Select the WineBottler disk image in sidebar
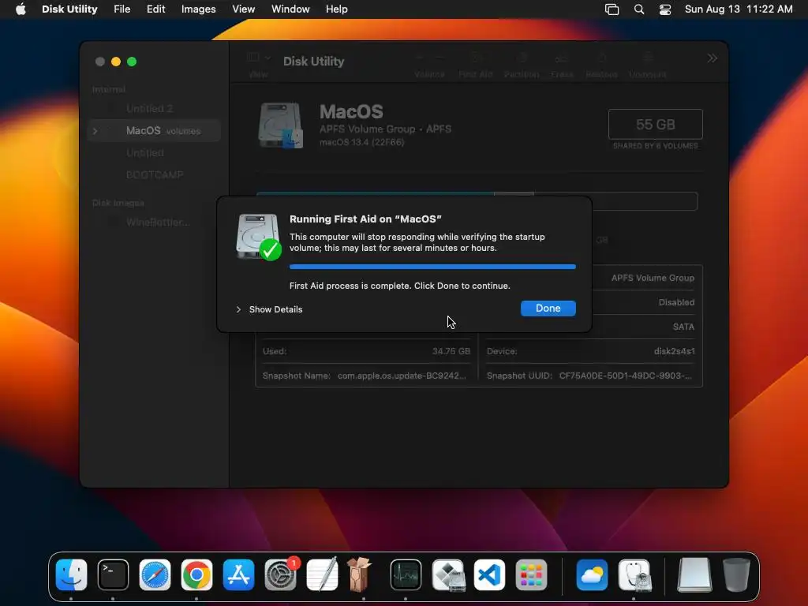808x606 pixels. [x=158, y=222]
